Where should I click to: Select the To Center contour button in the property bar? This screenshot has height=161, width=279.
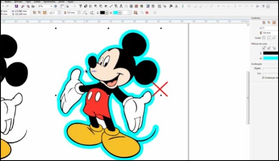[35, 13]
